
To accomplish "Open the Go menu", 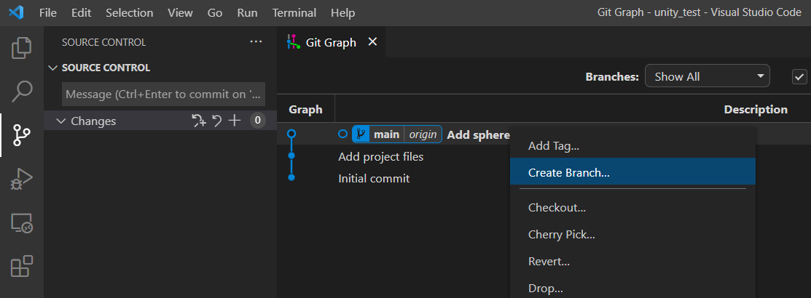I will [x=215, y=13].
